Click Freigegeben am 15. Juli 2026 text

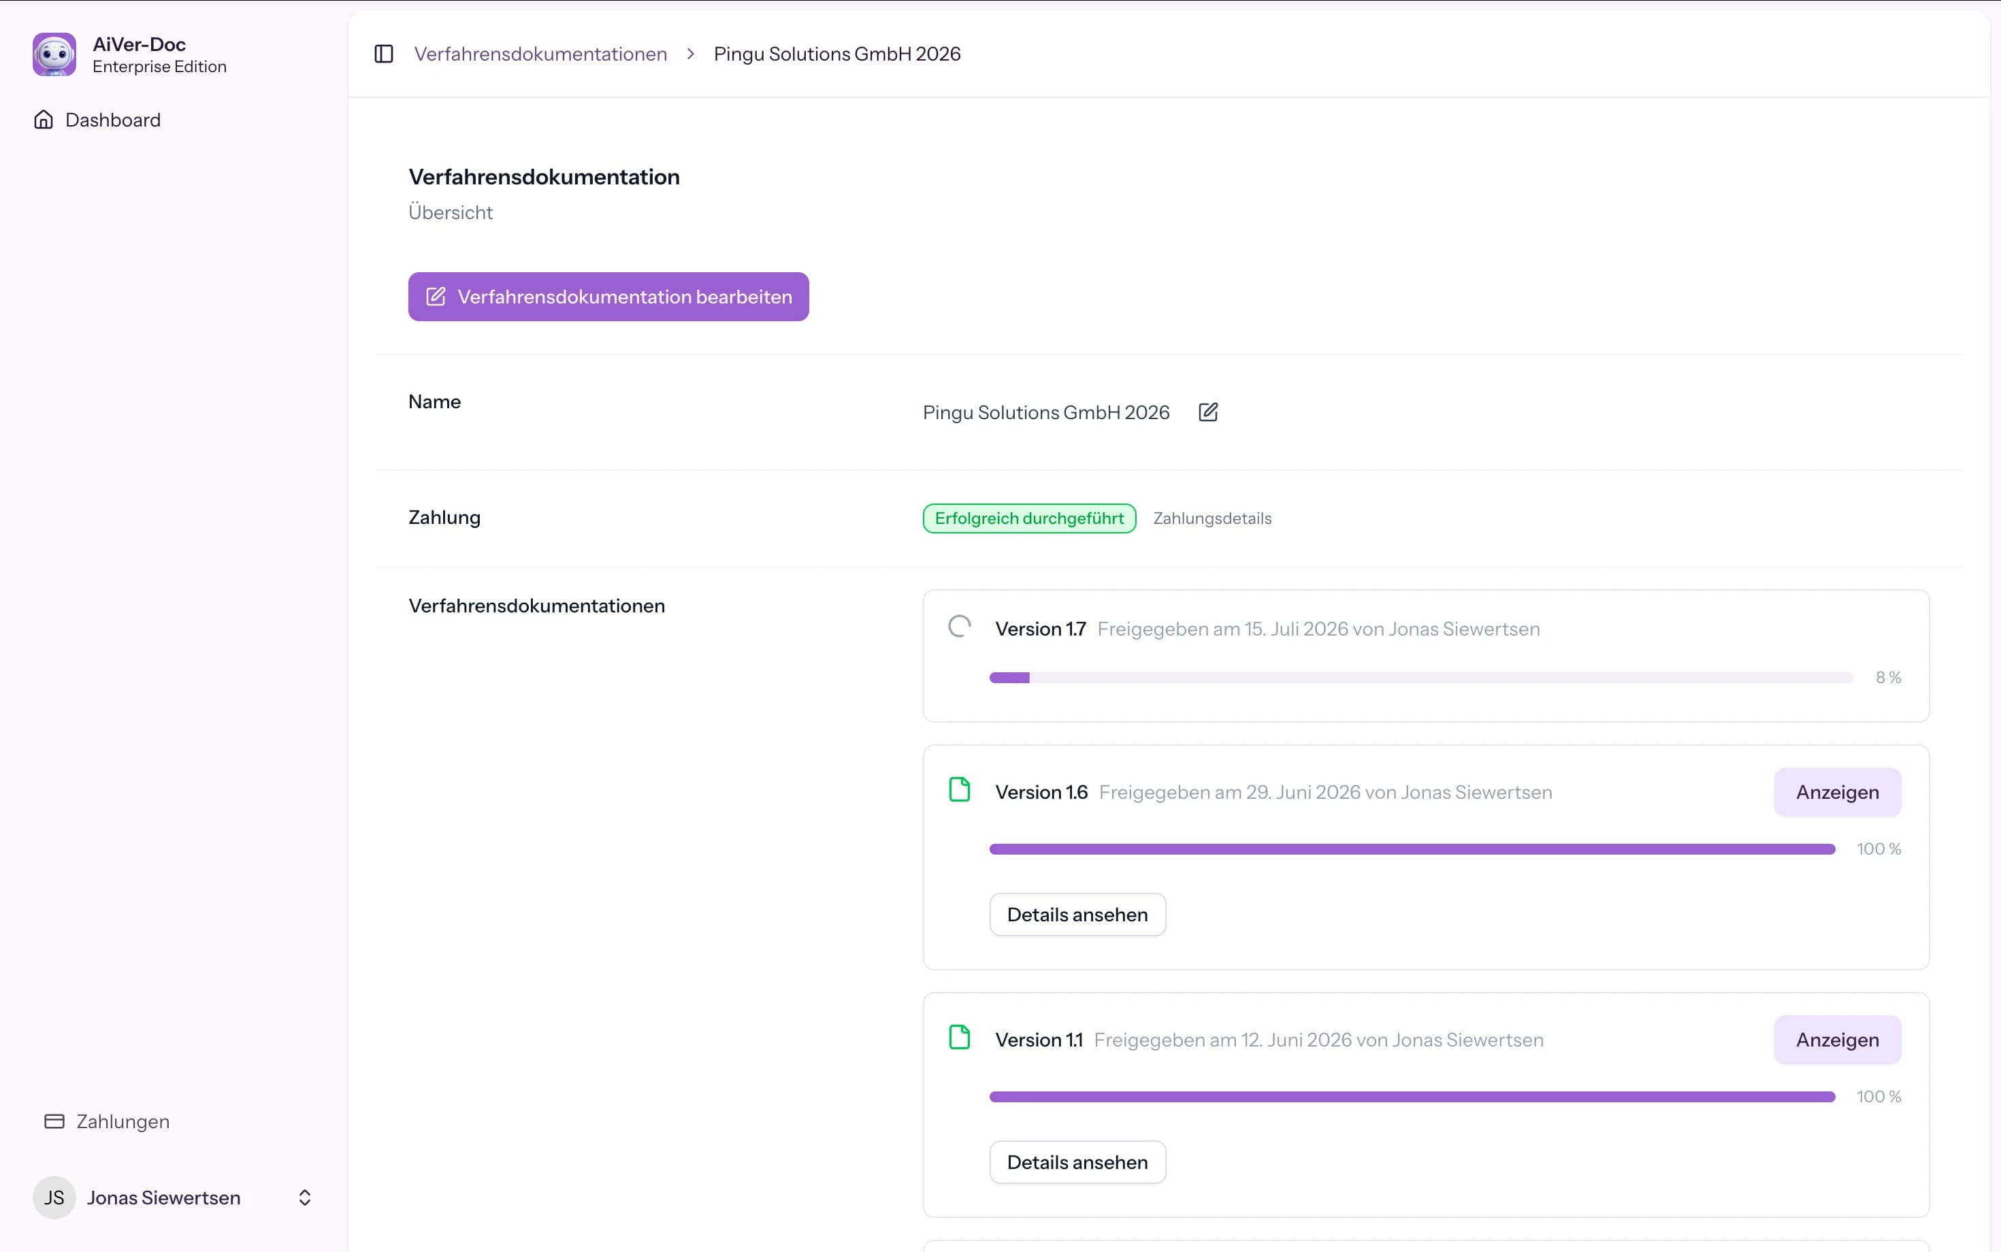(1318, 629)
